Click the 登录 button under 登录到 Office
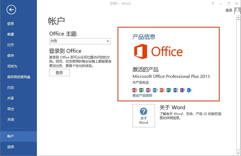241x156 pixels. (x=59, y=73)
